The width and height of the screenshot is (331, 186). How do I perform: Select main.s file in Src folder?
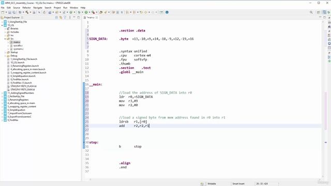17,42
